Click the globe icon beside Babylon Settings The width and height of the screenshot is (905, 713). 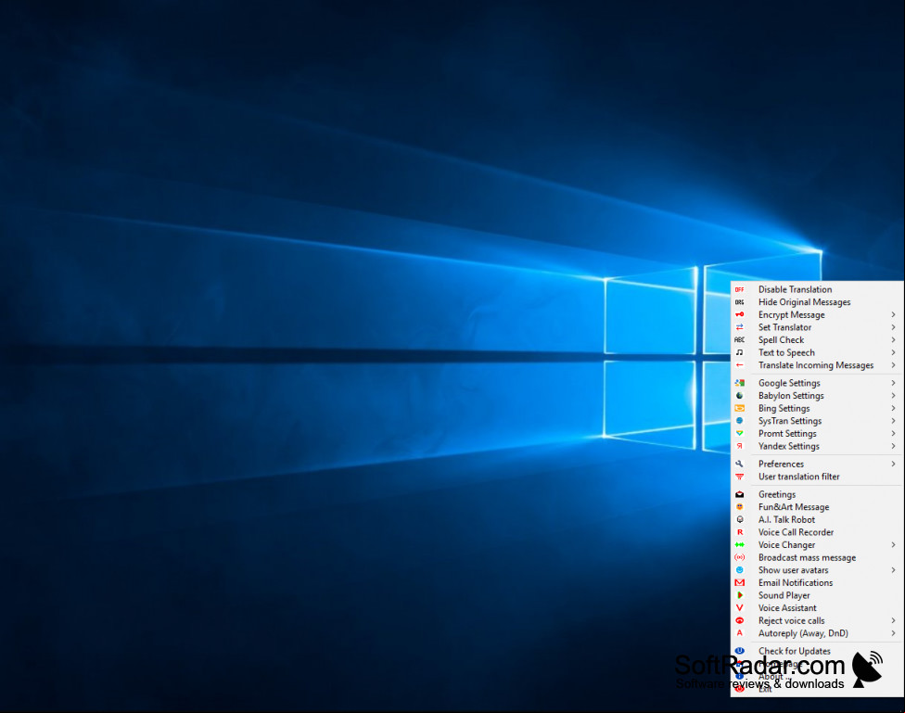(739, 396)
